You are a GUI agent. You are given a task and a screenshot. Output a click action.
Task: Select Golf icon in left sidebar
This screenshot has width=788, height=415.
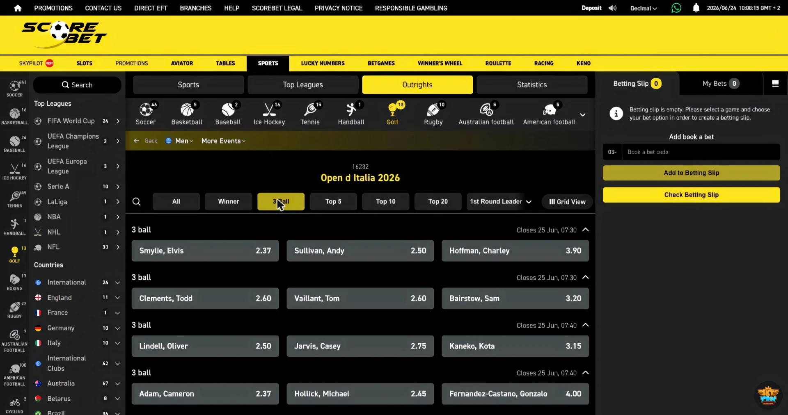tap(14, 254)
